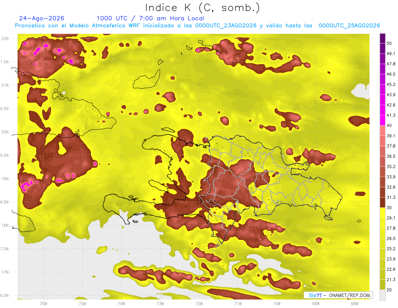Click the bright yellow color bar segment below 30

coord(382,213)
